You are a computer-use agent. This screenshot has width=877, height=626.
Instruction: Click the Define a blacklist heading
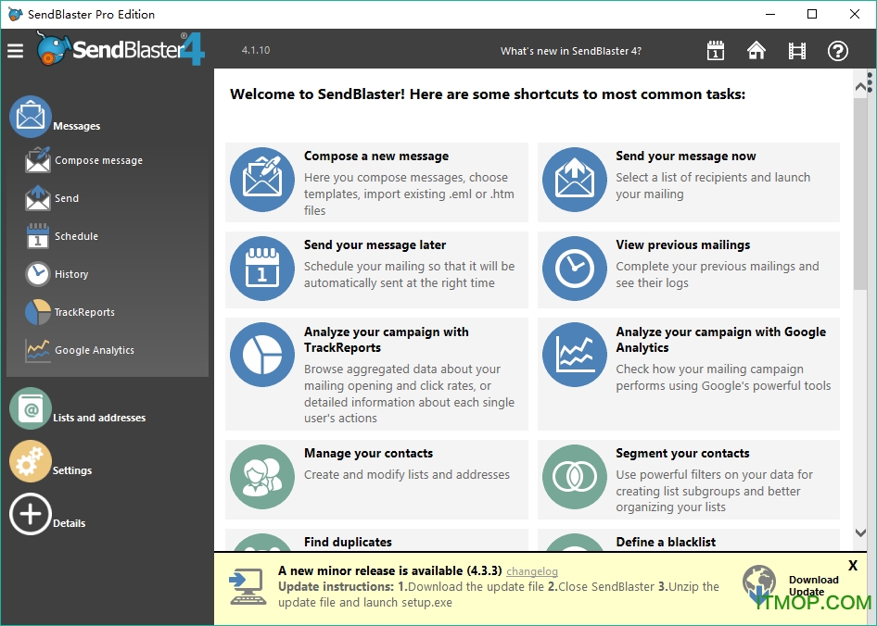coord(666,542)
